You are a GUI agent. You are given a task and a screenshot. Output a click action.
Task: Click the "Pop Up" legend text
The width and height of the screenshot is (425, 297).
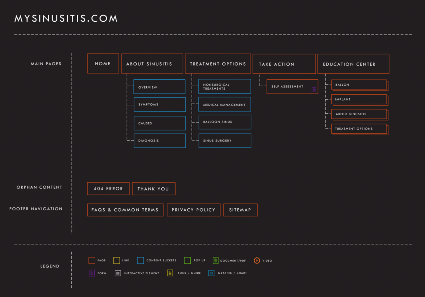[200, 260]
